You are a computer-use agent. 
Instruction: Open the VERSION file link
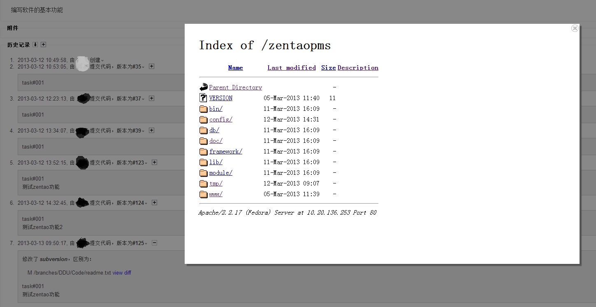(220, 98)
